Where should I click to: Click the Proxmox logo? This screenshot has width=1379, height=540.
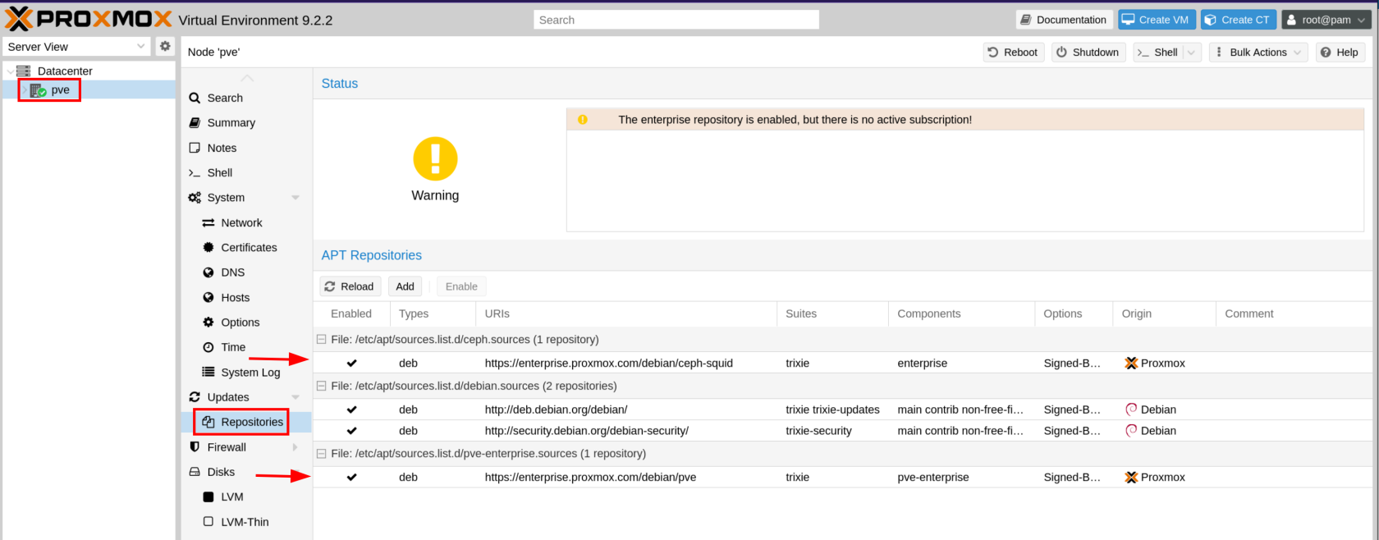pyautogui.click(x=88, y=19)
